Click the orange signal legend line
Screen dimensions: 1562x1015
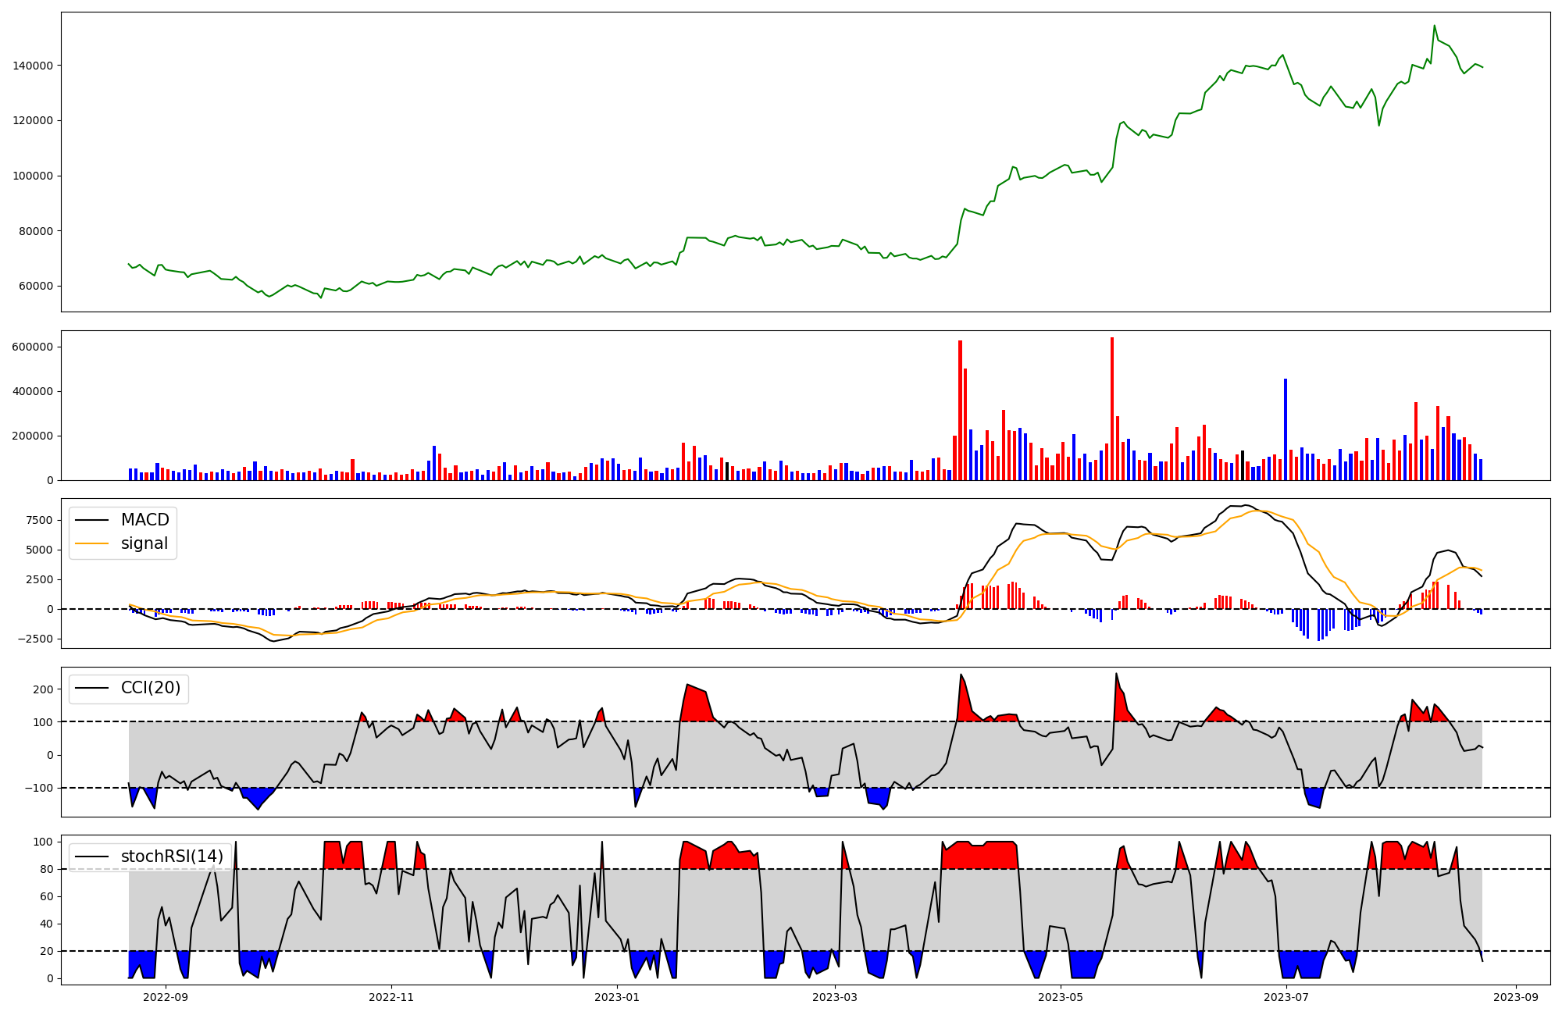(x=92, y=544)
